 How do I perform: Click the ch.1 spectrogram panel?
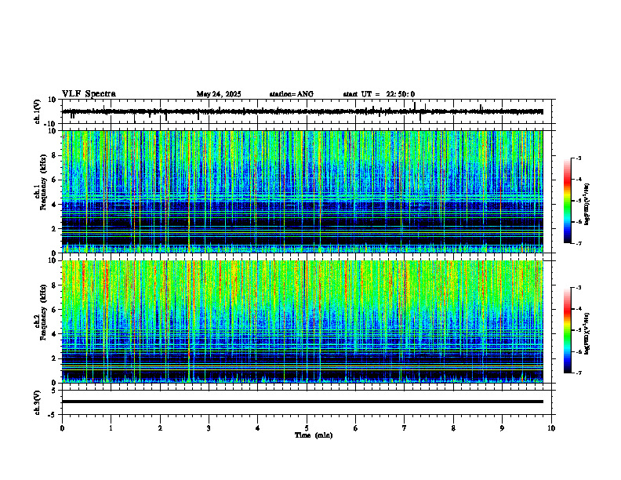coord(303,191)
